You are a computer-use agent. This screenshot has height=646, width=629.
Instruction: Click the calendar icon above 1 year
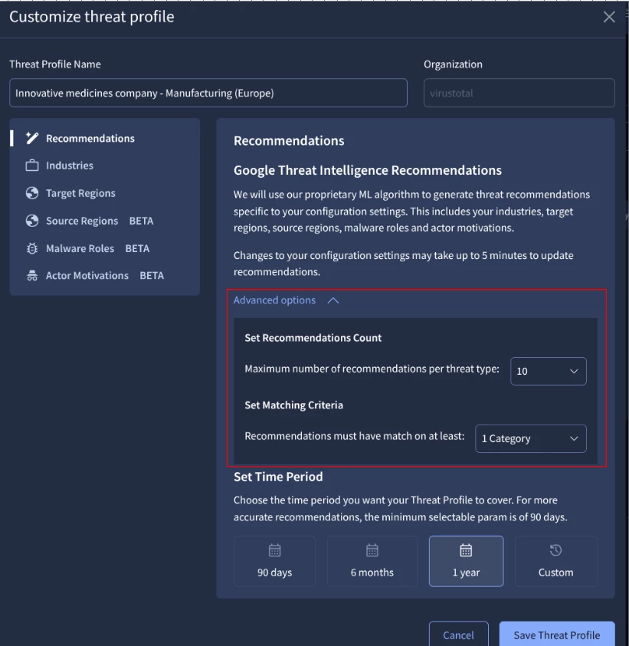[466, 550]
